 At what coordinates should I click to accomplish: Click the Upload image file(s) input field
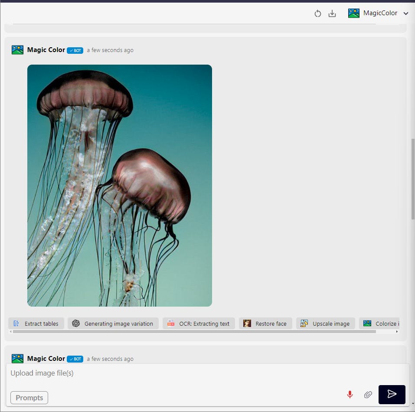click(x=173, y=373)
